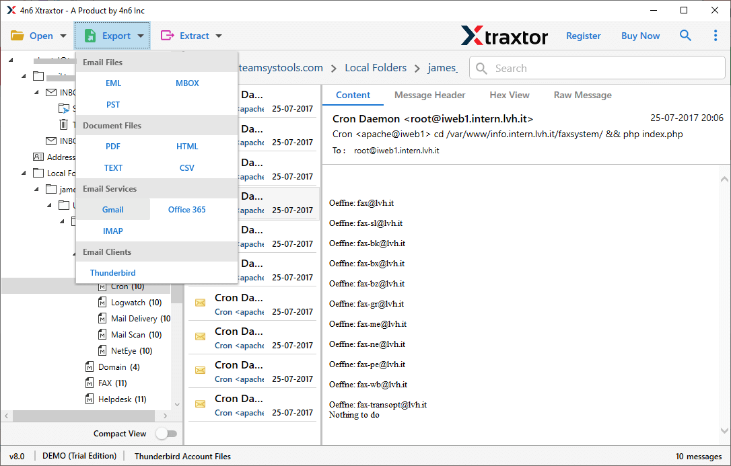Choose MBOX export format
This screenshot has width=731, height=466.
tap(187, 83)
